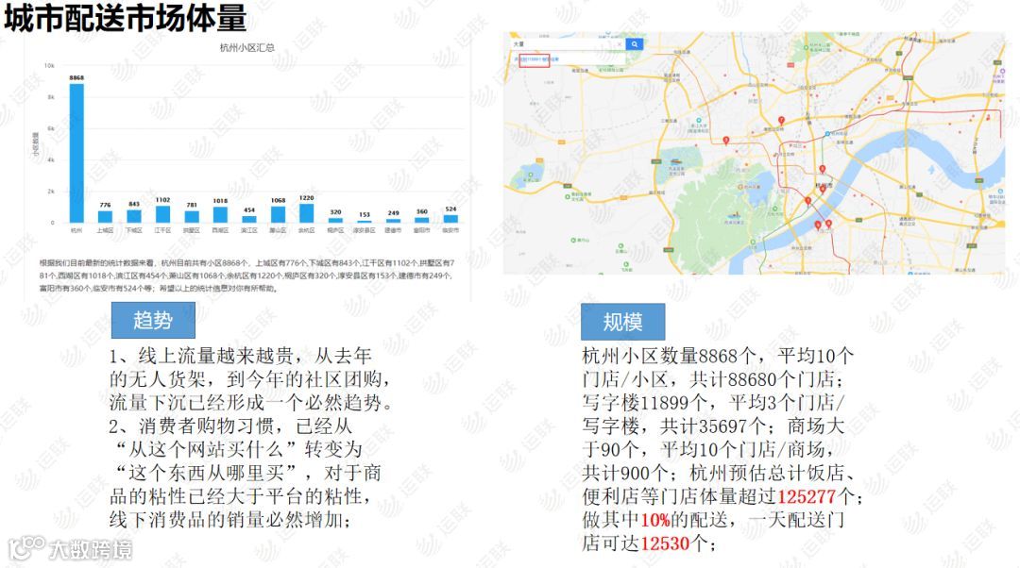Click the 10k y-axis tick label
Image resolution: width=1020 pixels, height=568 pixels.
click(49, 66)
